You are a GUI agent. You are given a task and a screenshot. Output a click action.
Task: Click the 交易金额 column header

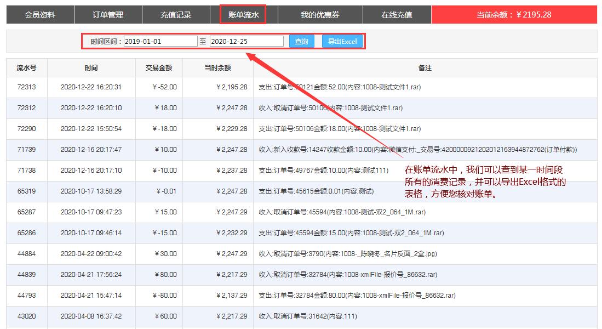[x=158, y=68]
